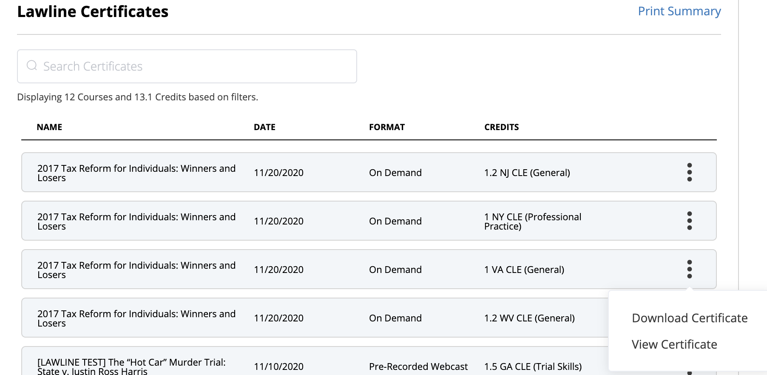Click kebab menu for VA CLE certificate

pyautogui.click(x=689, y=269)
